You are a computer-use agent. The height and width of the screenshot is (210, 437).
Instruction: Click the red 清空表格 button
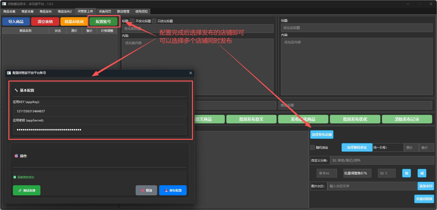[45, 22]
